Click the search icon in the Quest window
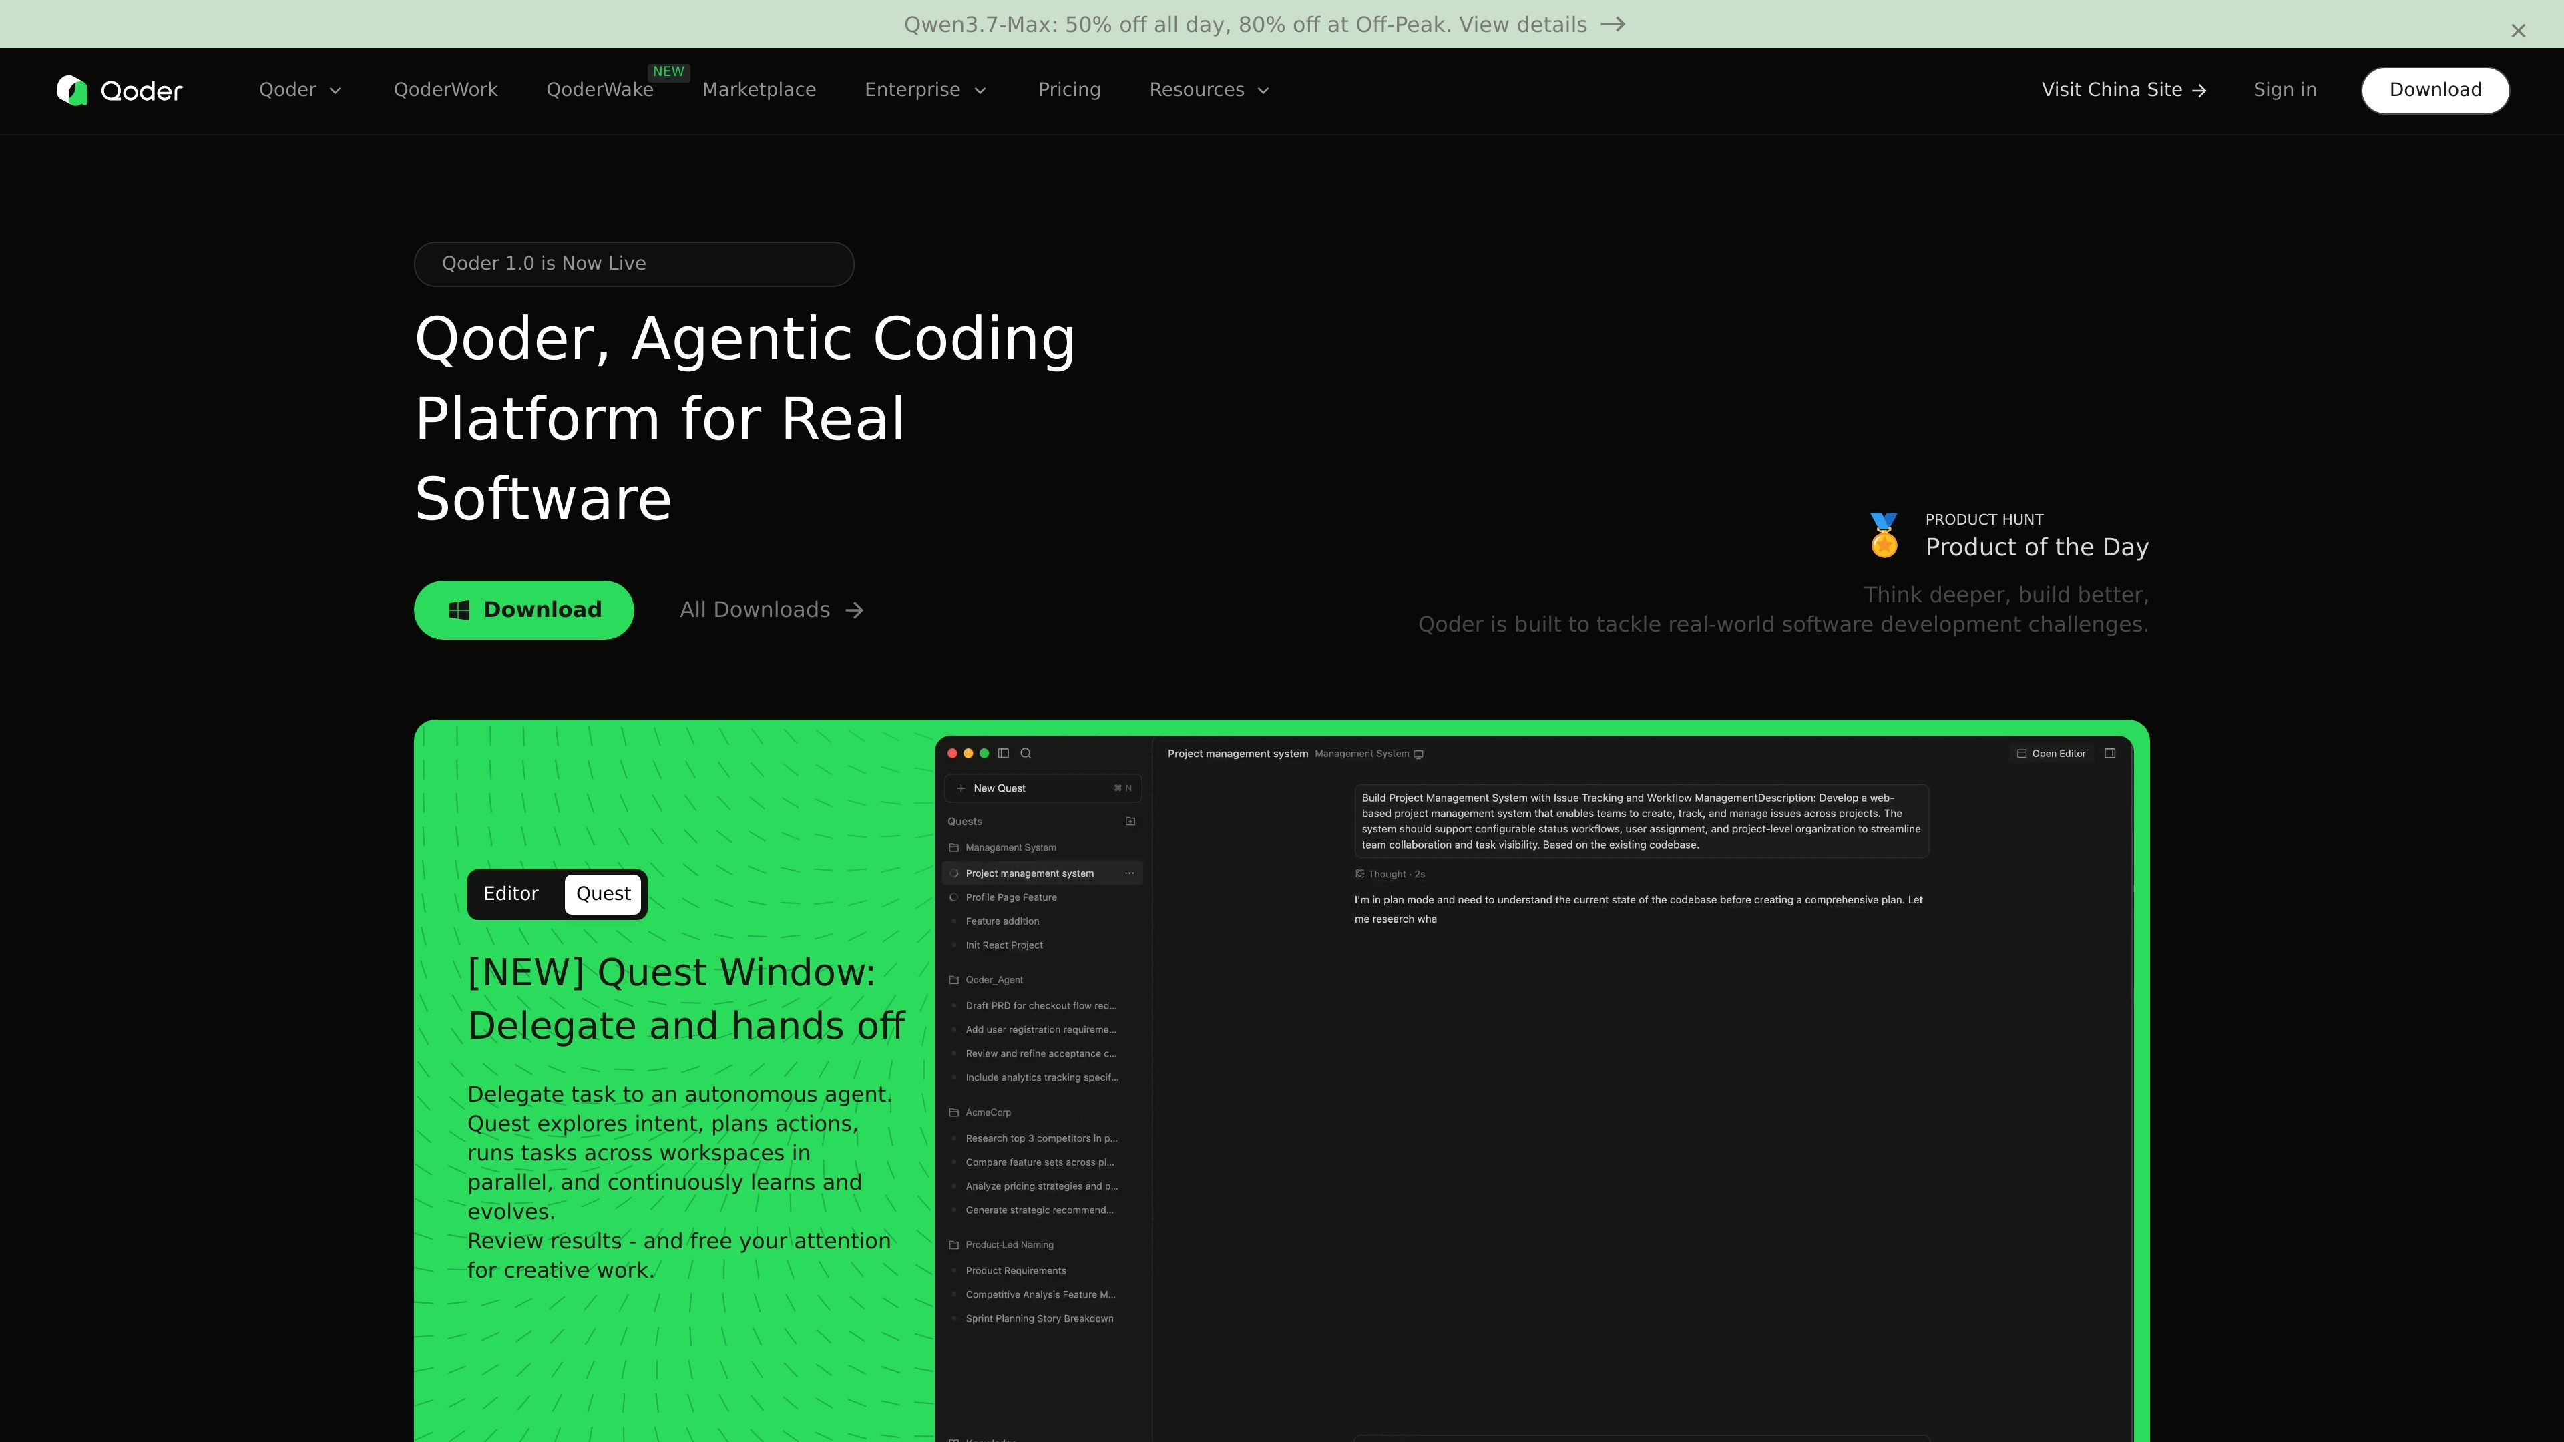Screen dimensions: 2564x1442 (1026, 753)
